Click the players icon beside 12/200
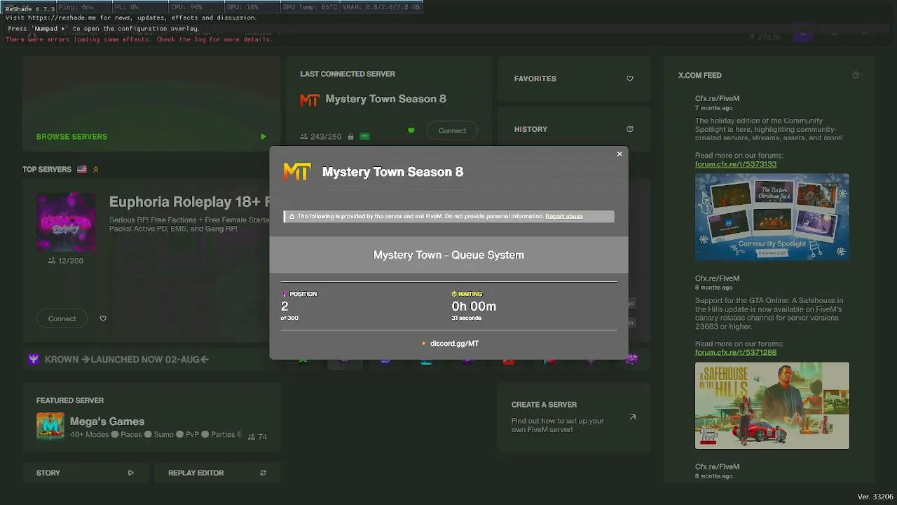The width and height of the screenshot is (897, 505). pyautogui.click(x=52, y=261)
